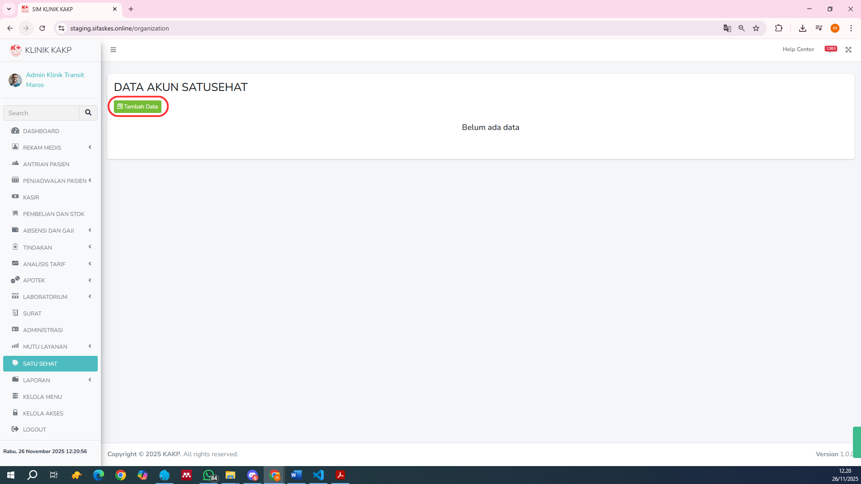This screenshot has width=861, height=484.
Task: Open Chrome downloads icon
Action: coord(802,28)
